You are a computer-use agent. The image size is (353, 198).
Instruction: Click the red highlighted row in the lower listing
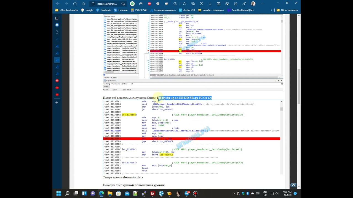[191, 139]
